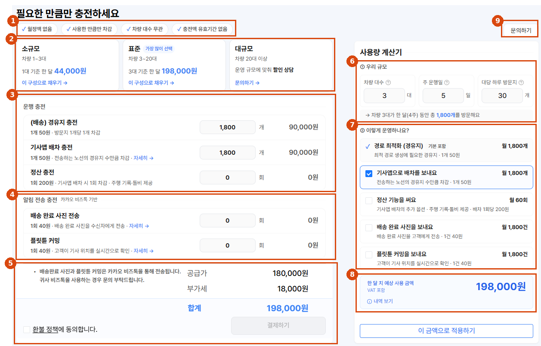Click the 운행 충전 section label
This screenshot has height=346, width=541.
pyautogui.click(x=34, y=107)
